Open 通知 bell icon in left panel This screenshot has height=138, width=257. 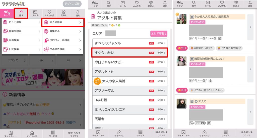point(78,13)
